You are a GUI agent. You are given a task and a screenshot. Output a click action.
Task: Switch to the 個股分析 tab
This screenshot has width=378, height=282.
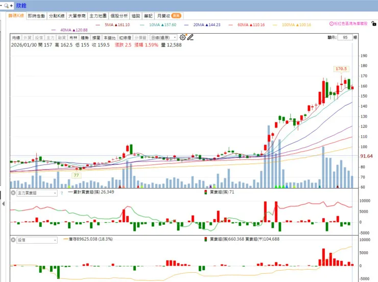coord(119,16)
